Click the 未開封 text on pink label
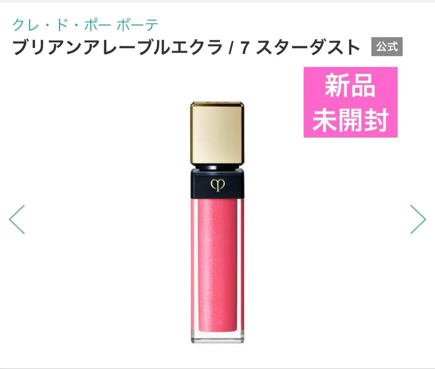This screenshot has height=369, width=435. pyautogui.click(x=350, y=120)
